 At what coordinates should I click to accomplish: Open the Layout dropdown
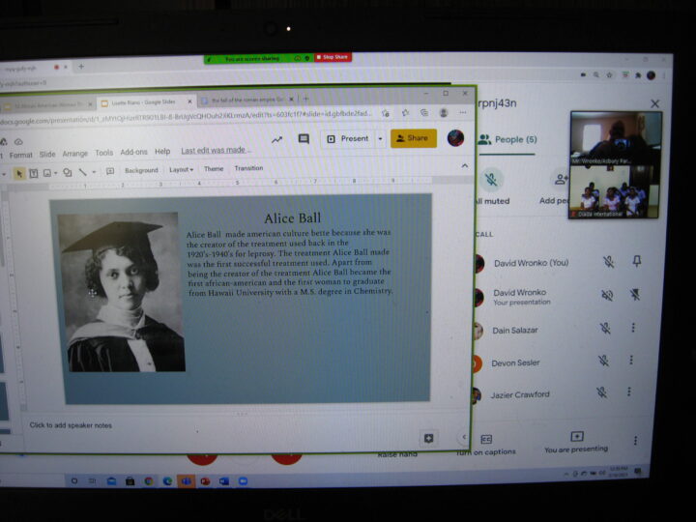181,170
